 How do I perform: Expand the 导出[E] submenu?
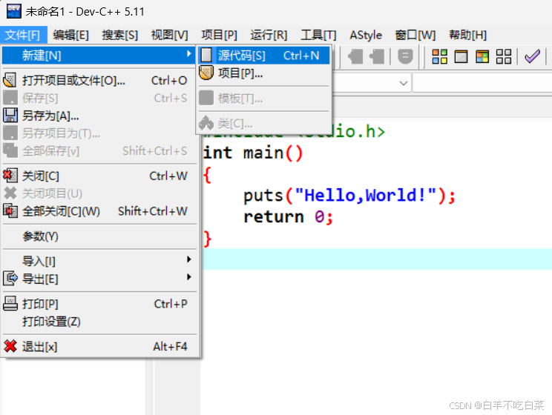[x=99, y=279]
